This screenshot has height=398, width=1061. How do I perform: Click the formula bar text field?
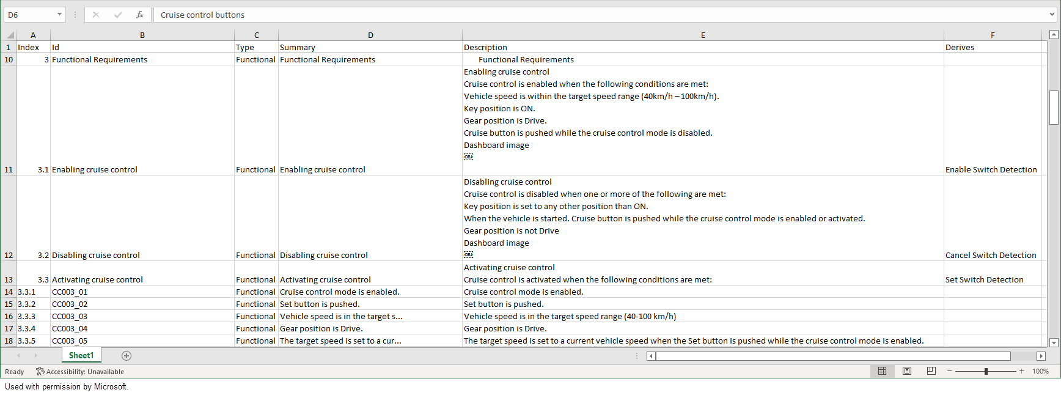(x=599, y=15)
